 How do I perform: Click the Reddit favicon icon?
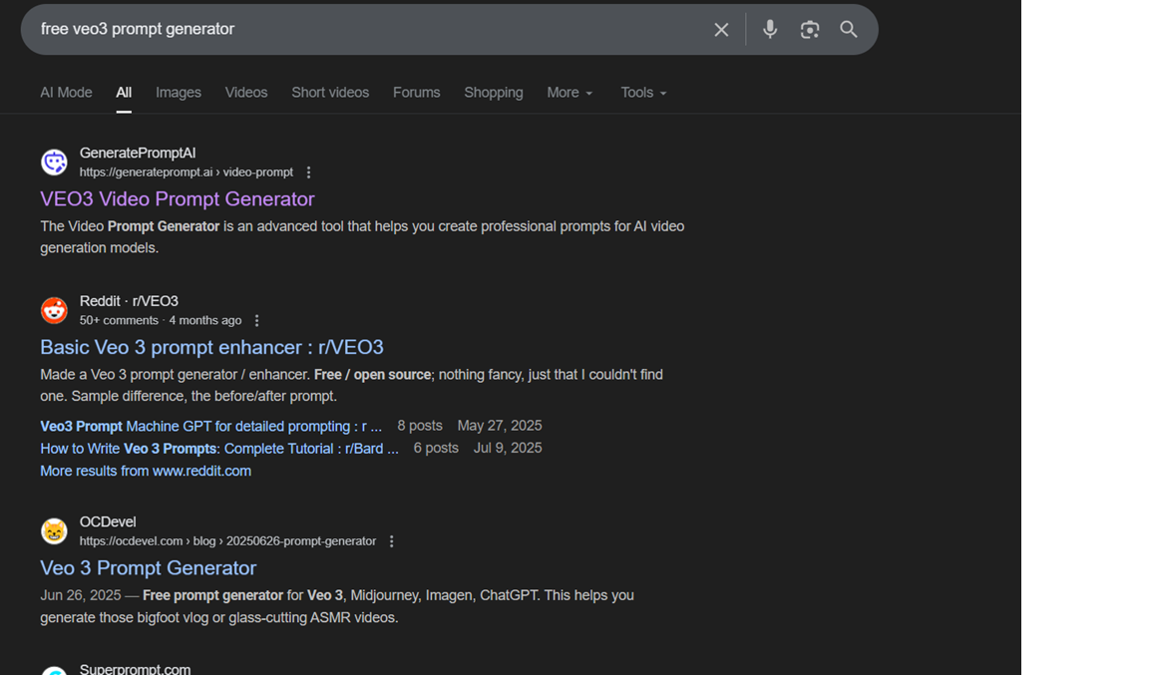54,310
